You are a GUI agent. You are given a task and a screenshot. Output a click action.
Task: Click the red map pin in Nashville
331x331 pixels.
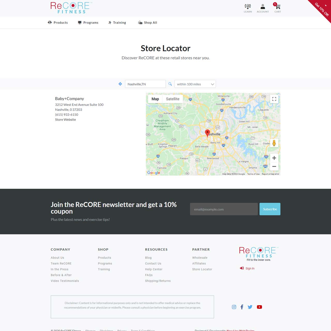pos(207,133)
